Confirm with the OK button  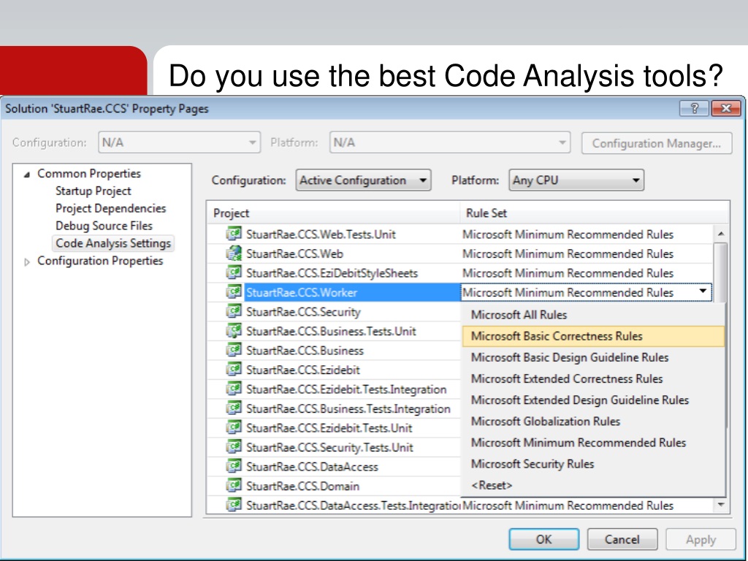coord(543,539)
